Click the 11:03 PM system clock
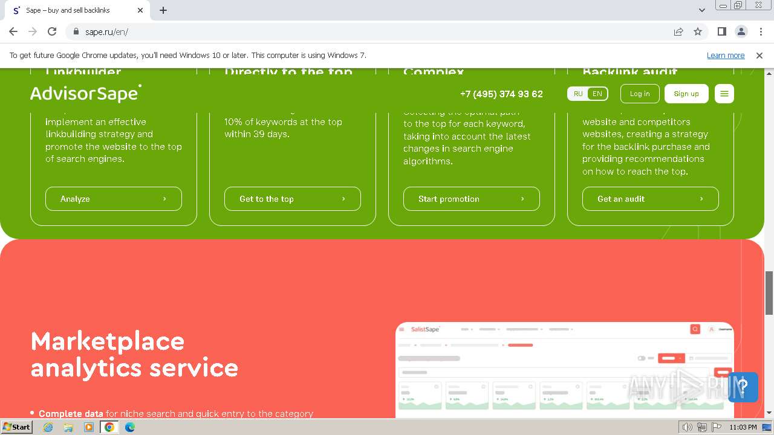 (743, 427)
